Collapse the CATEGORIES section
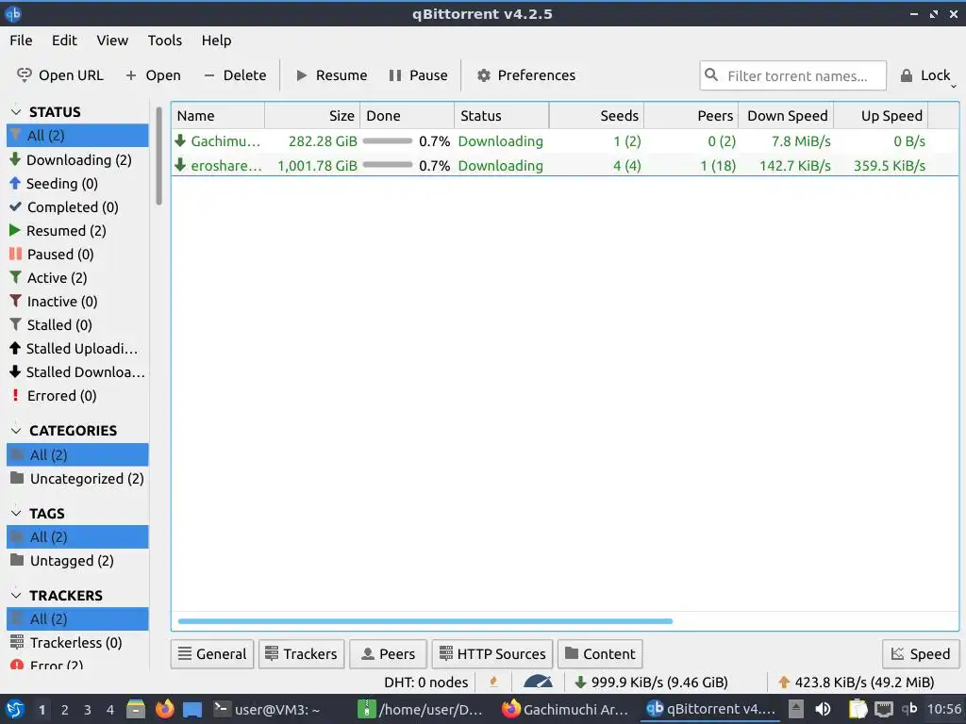This screenshot has height=724, width=966. coord(16,430)
